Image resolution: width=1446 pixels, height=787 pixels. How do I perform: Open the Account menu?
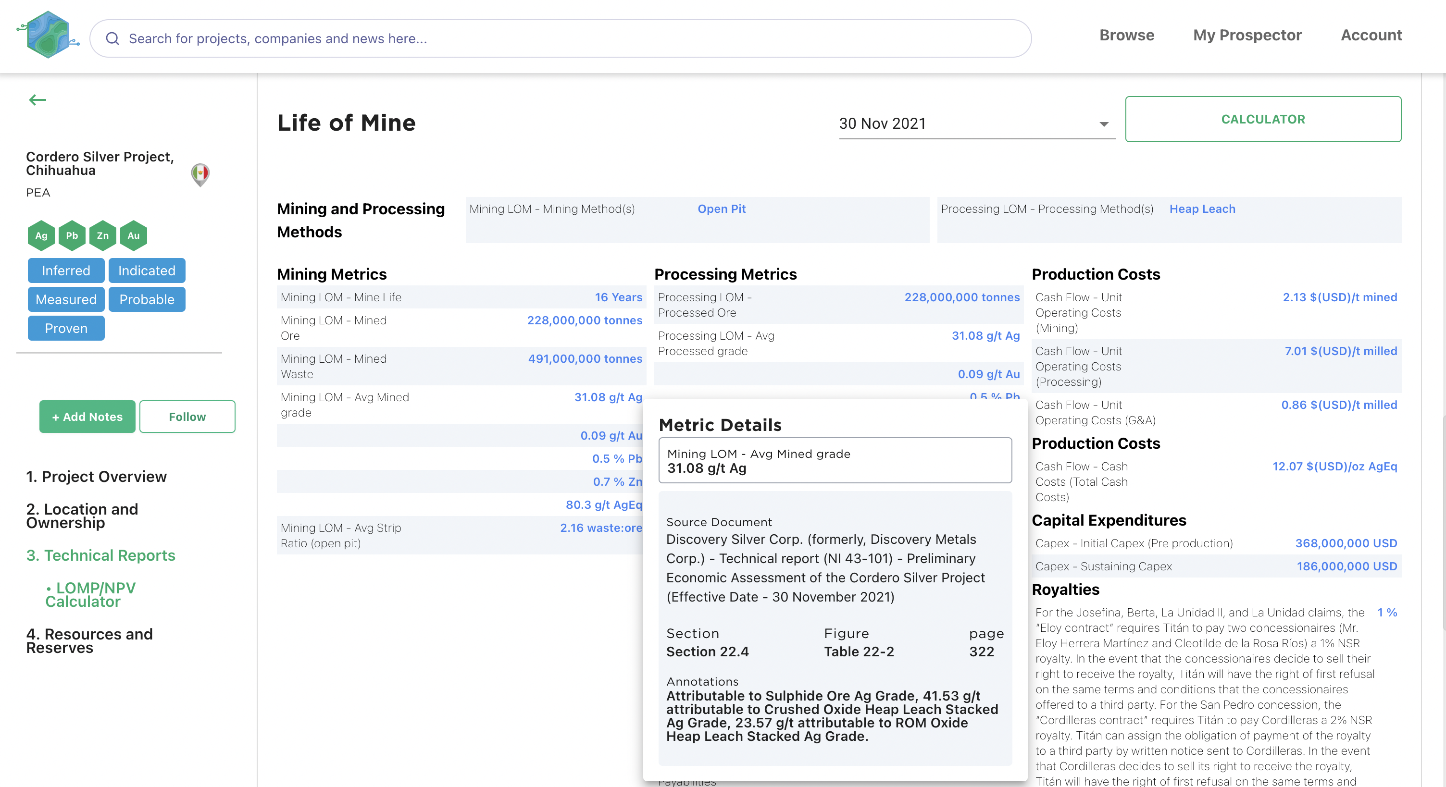pyautogui.click(x=1371, y=36)
